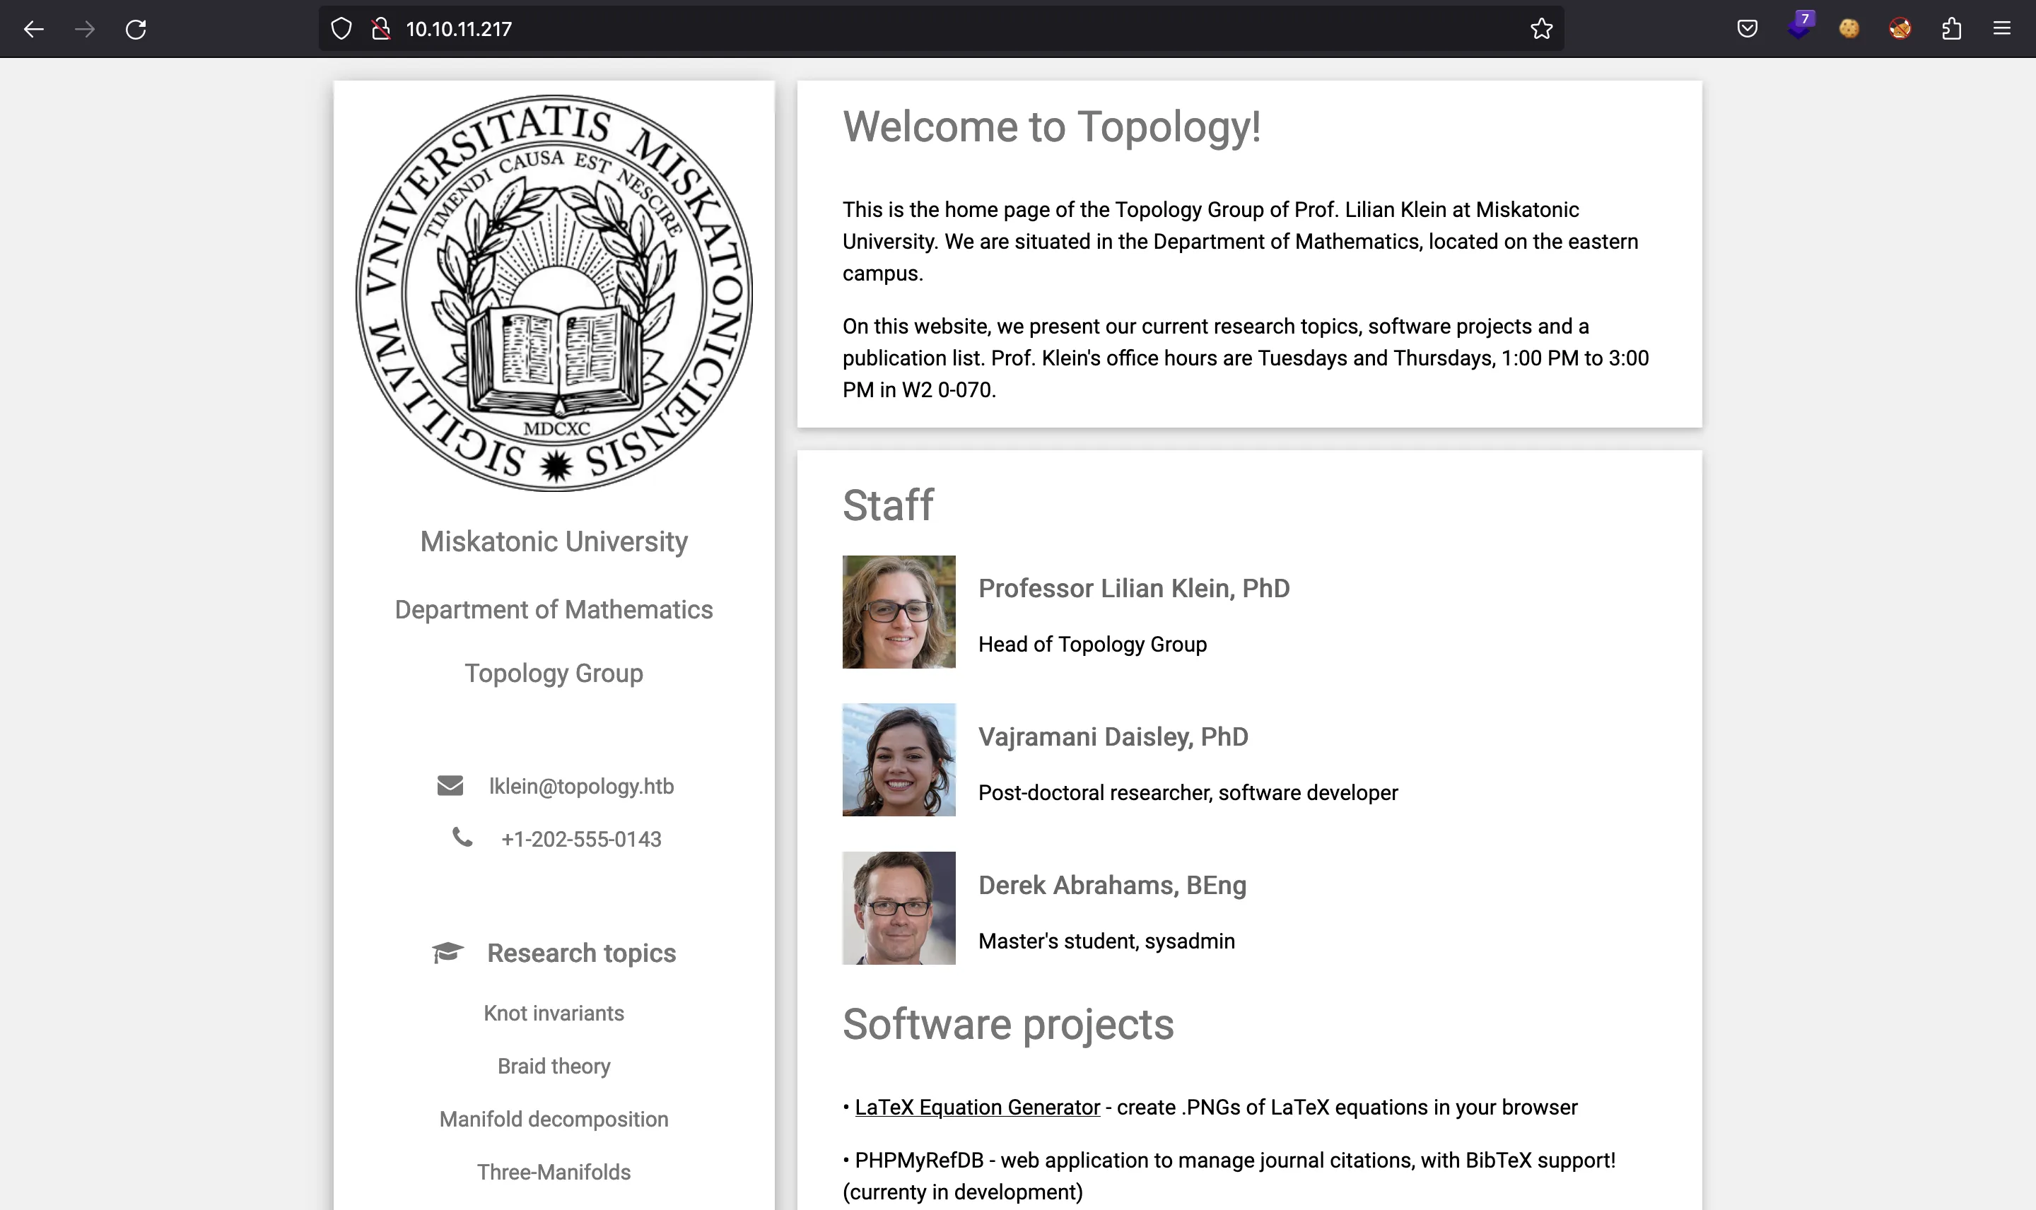Click the lklein@topology.htb email address
The image size is (2036, 1210).
pos(581,786)
